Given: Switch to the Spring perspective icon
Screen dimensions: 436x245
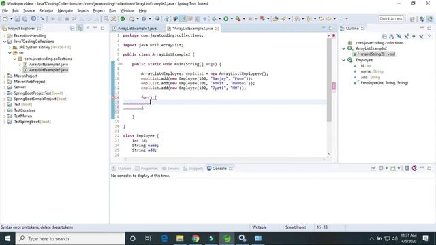Looking at the screenshot, I should pos(430,19).
